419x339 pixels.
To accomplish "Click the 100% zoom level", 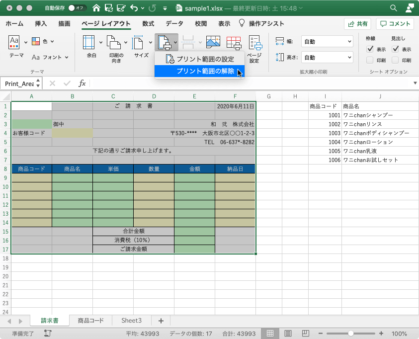I will point(399,334).
